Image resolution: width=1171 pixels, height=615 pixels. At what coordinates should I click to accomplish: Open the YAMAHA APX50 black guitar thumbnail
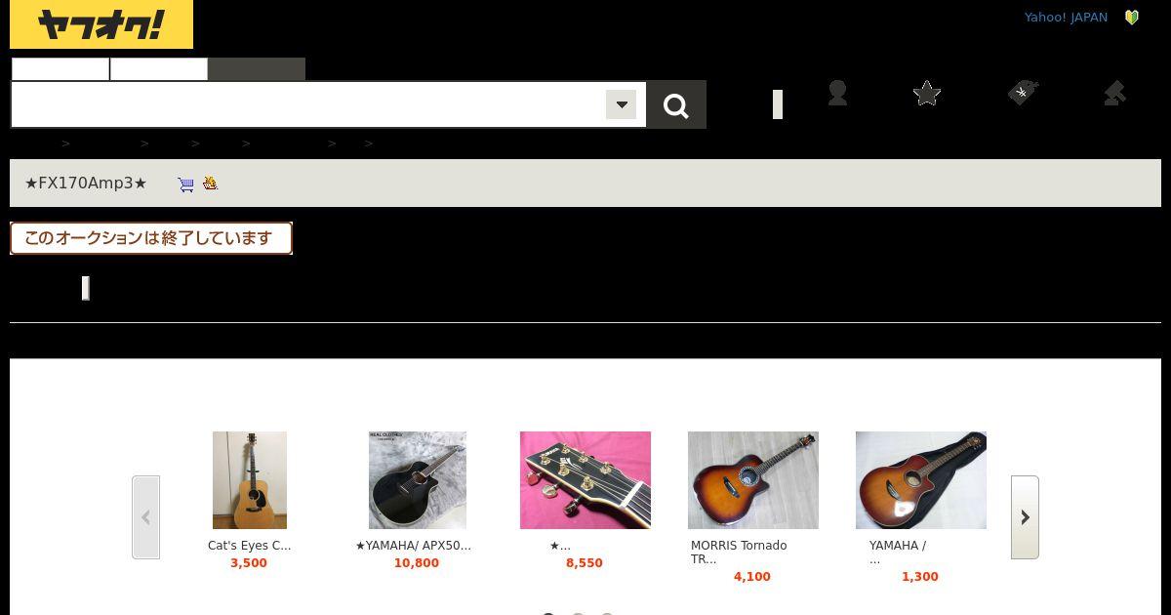[x=418, y=480]
